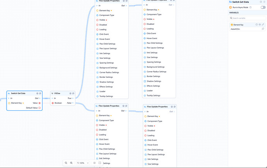This screenshot has width=267, height=168.
Task: Click In port of lower-right Flex Update Properties node
Action: click(x=145, y=111)
